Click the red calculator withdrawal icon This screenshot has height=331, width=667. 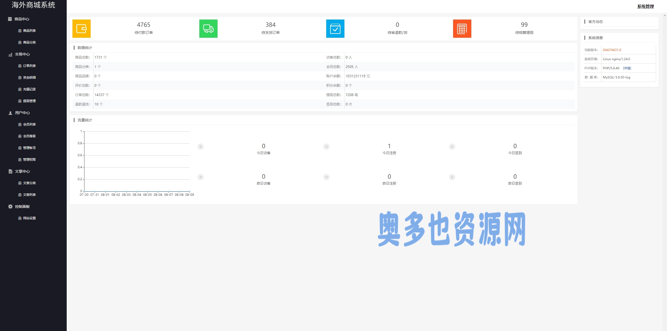[462, 29]
